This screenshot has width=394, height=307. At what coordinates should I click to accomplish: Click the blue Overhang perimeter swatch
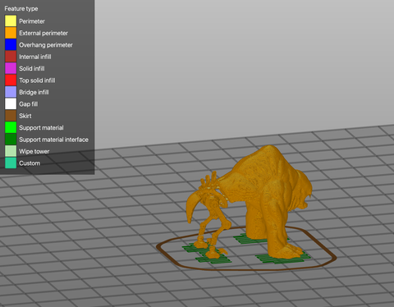point(11,44)
